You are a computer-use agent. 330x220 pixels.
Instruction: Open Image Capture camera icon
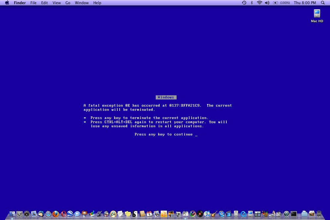click(178, 214)
